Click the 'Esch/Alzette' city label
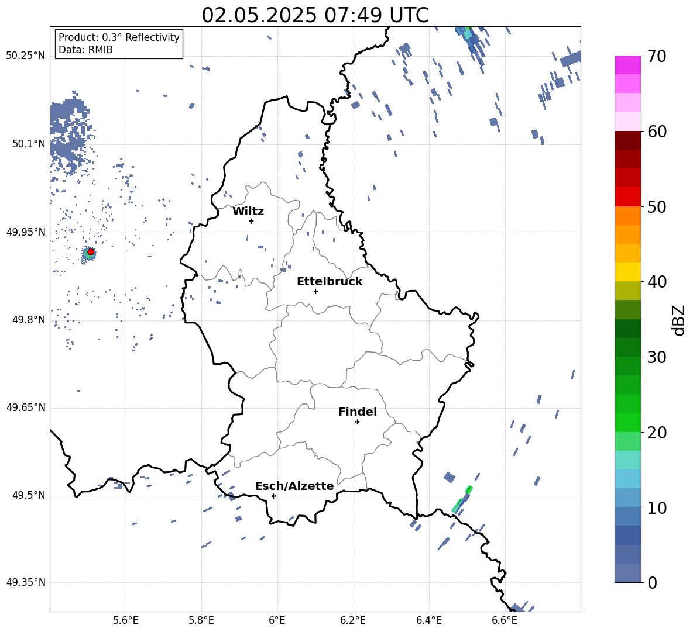Image resolution: width=693 pixels, height=632 pixels. 294,486
